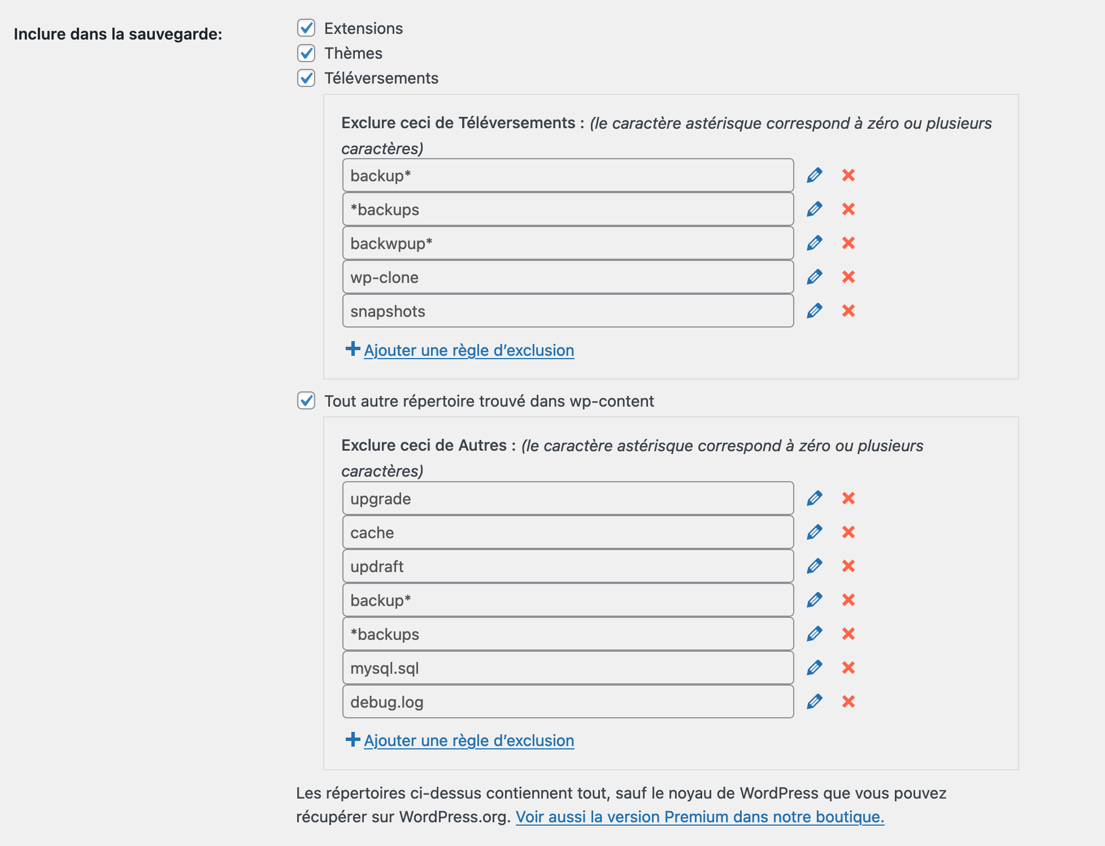Remove the 'upgrade' exclusion rule
1105x846 pixels.
click(x=848, y=499)
